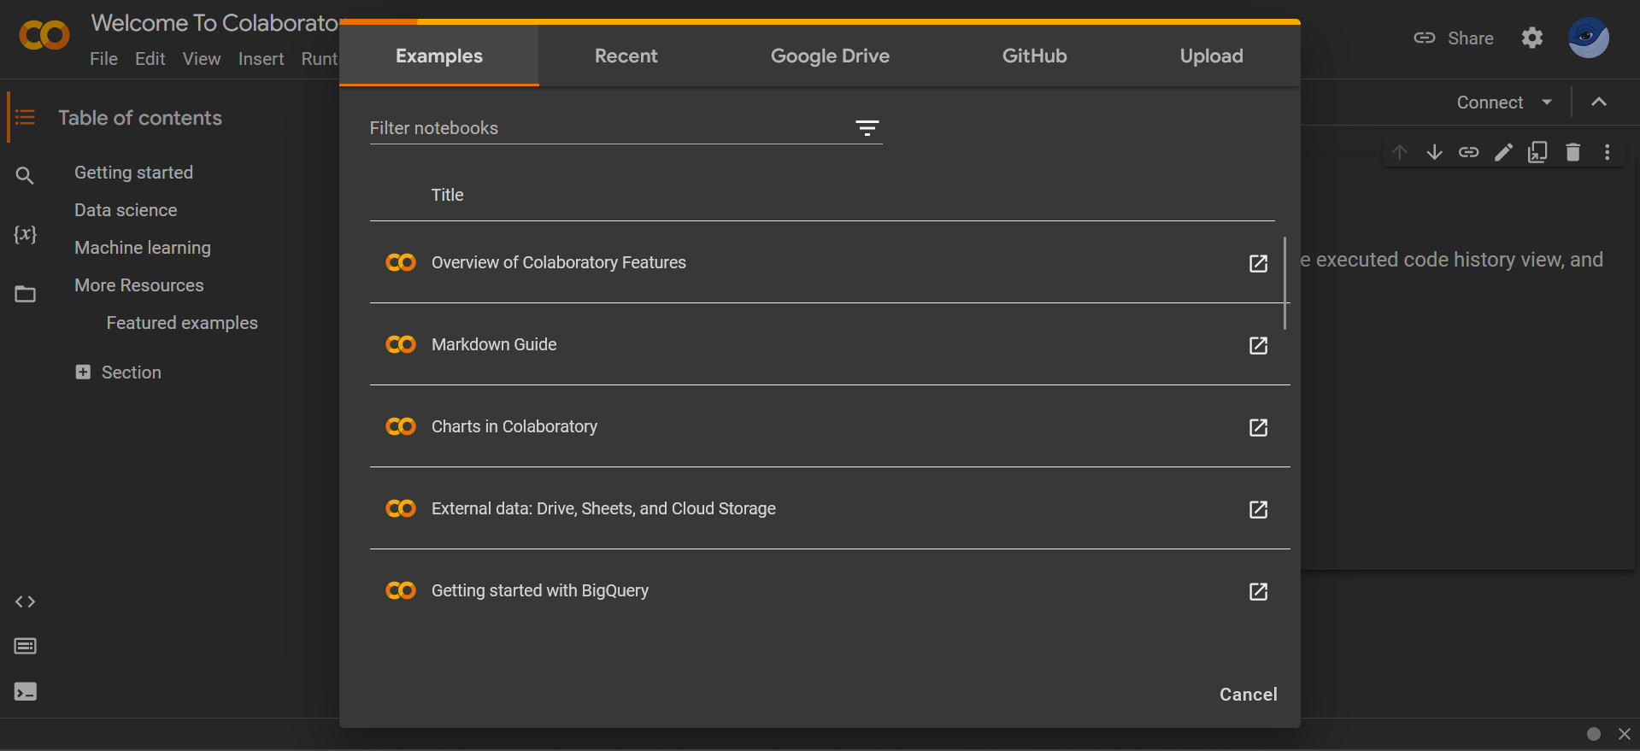Click the Connect button
Screen dimensions: 1640x751
(1490, 102)
